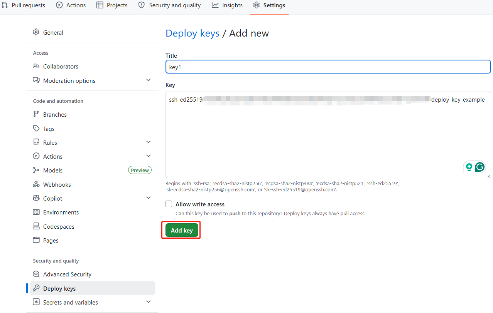Click the Grammarly icon in Key field
The width and height of the screenshot is (493, 313).
pos(479,167)
